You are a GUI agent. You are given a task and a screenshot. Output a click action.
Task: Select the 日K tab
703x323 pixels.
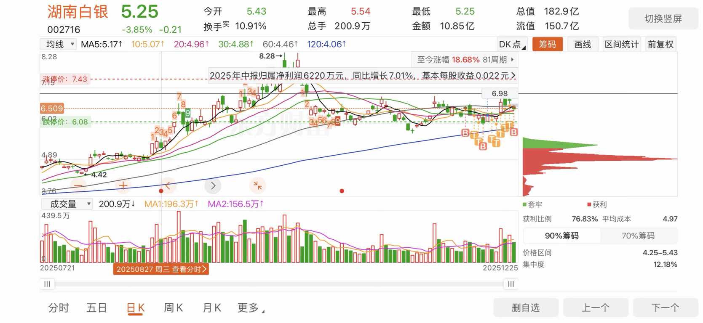[x=136, y=308]
